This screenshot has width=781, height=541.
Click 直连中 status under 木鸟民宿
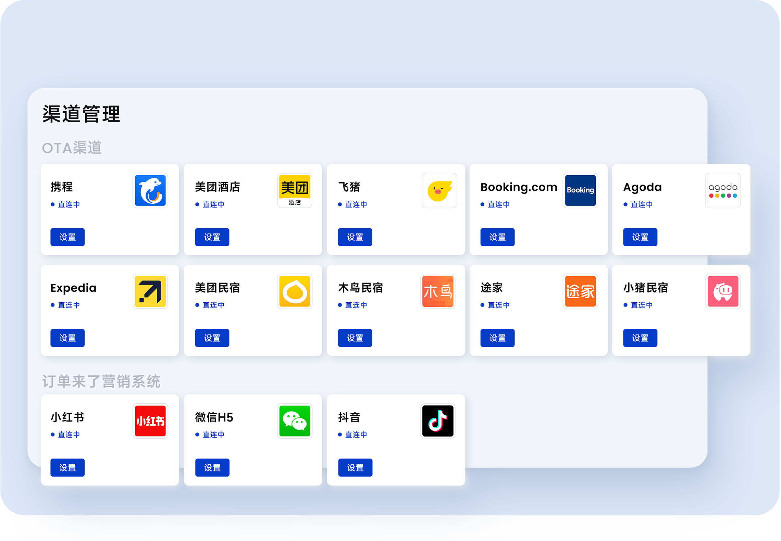pos(353,305)
